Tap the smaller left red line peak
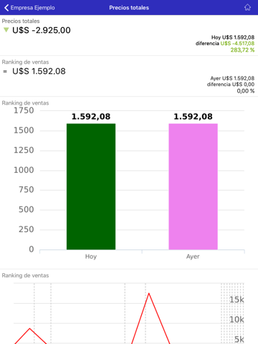258x344 pixels. click(x=29, y=329)
